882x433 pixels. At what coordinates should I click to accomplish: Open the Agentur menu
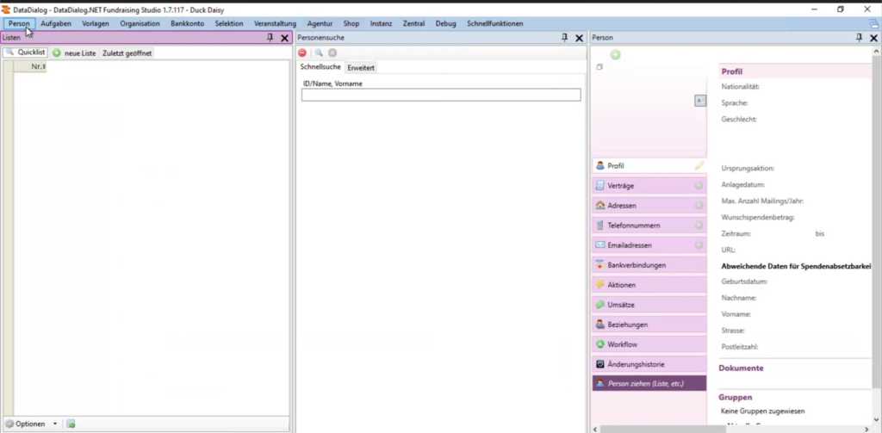320,23
